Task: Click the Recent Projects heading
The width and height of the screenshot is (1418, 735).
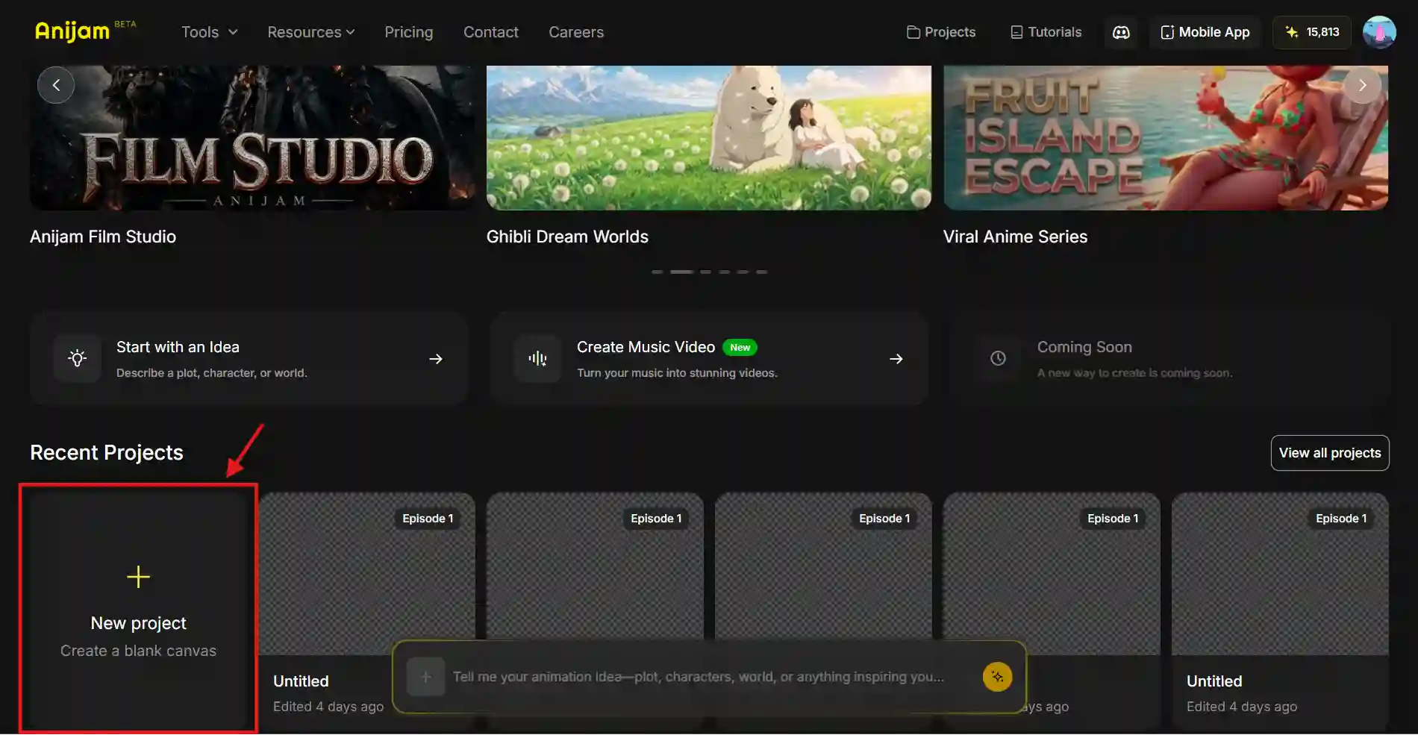Action: 107,453
